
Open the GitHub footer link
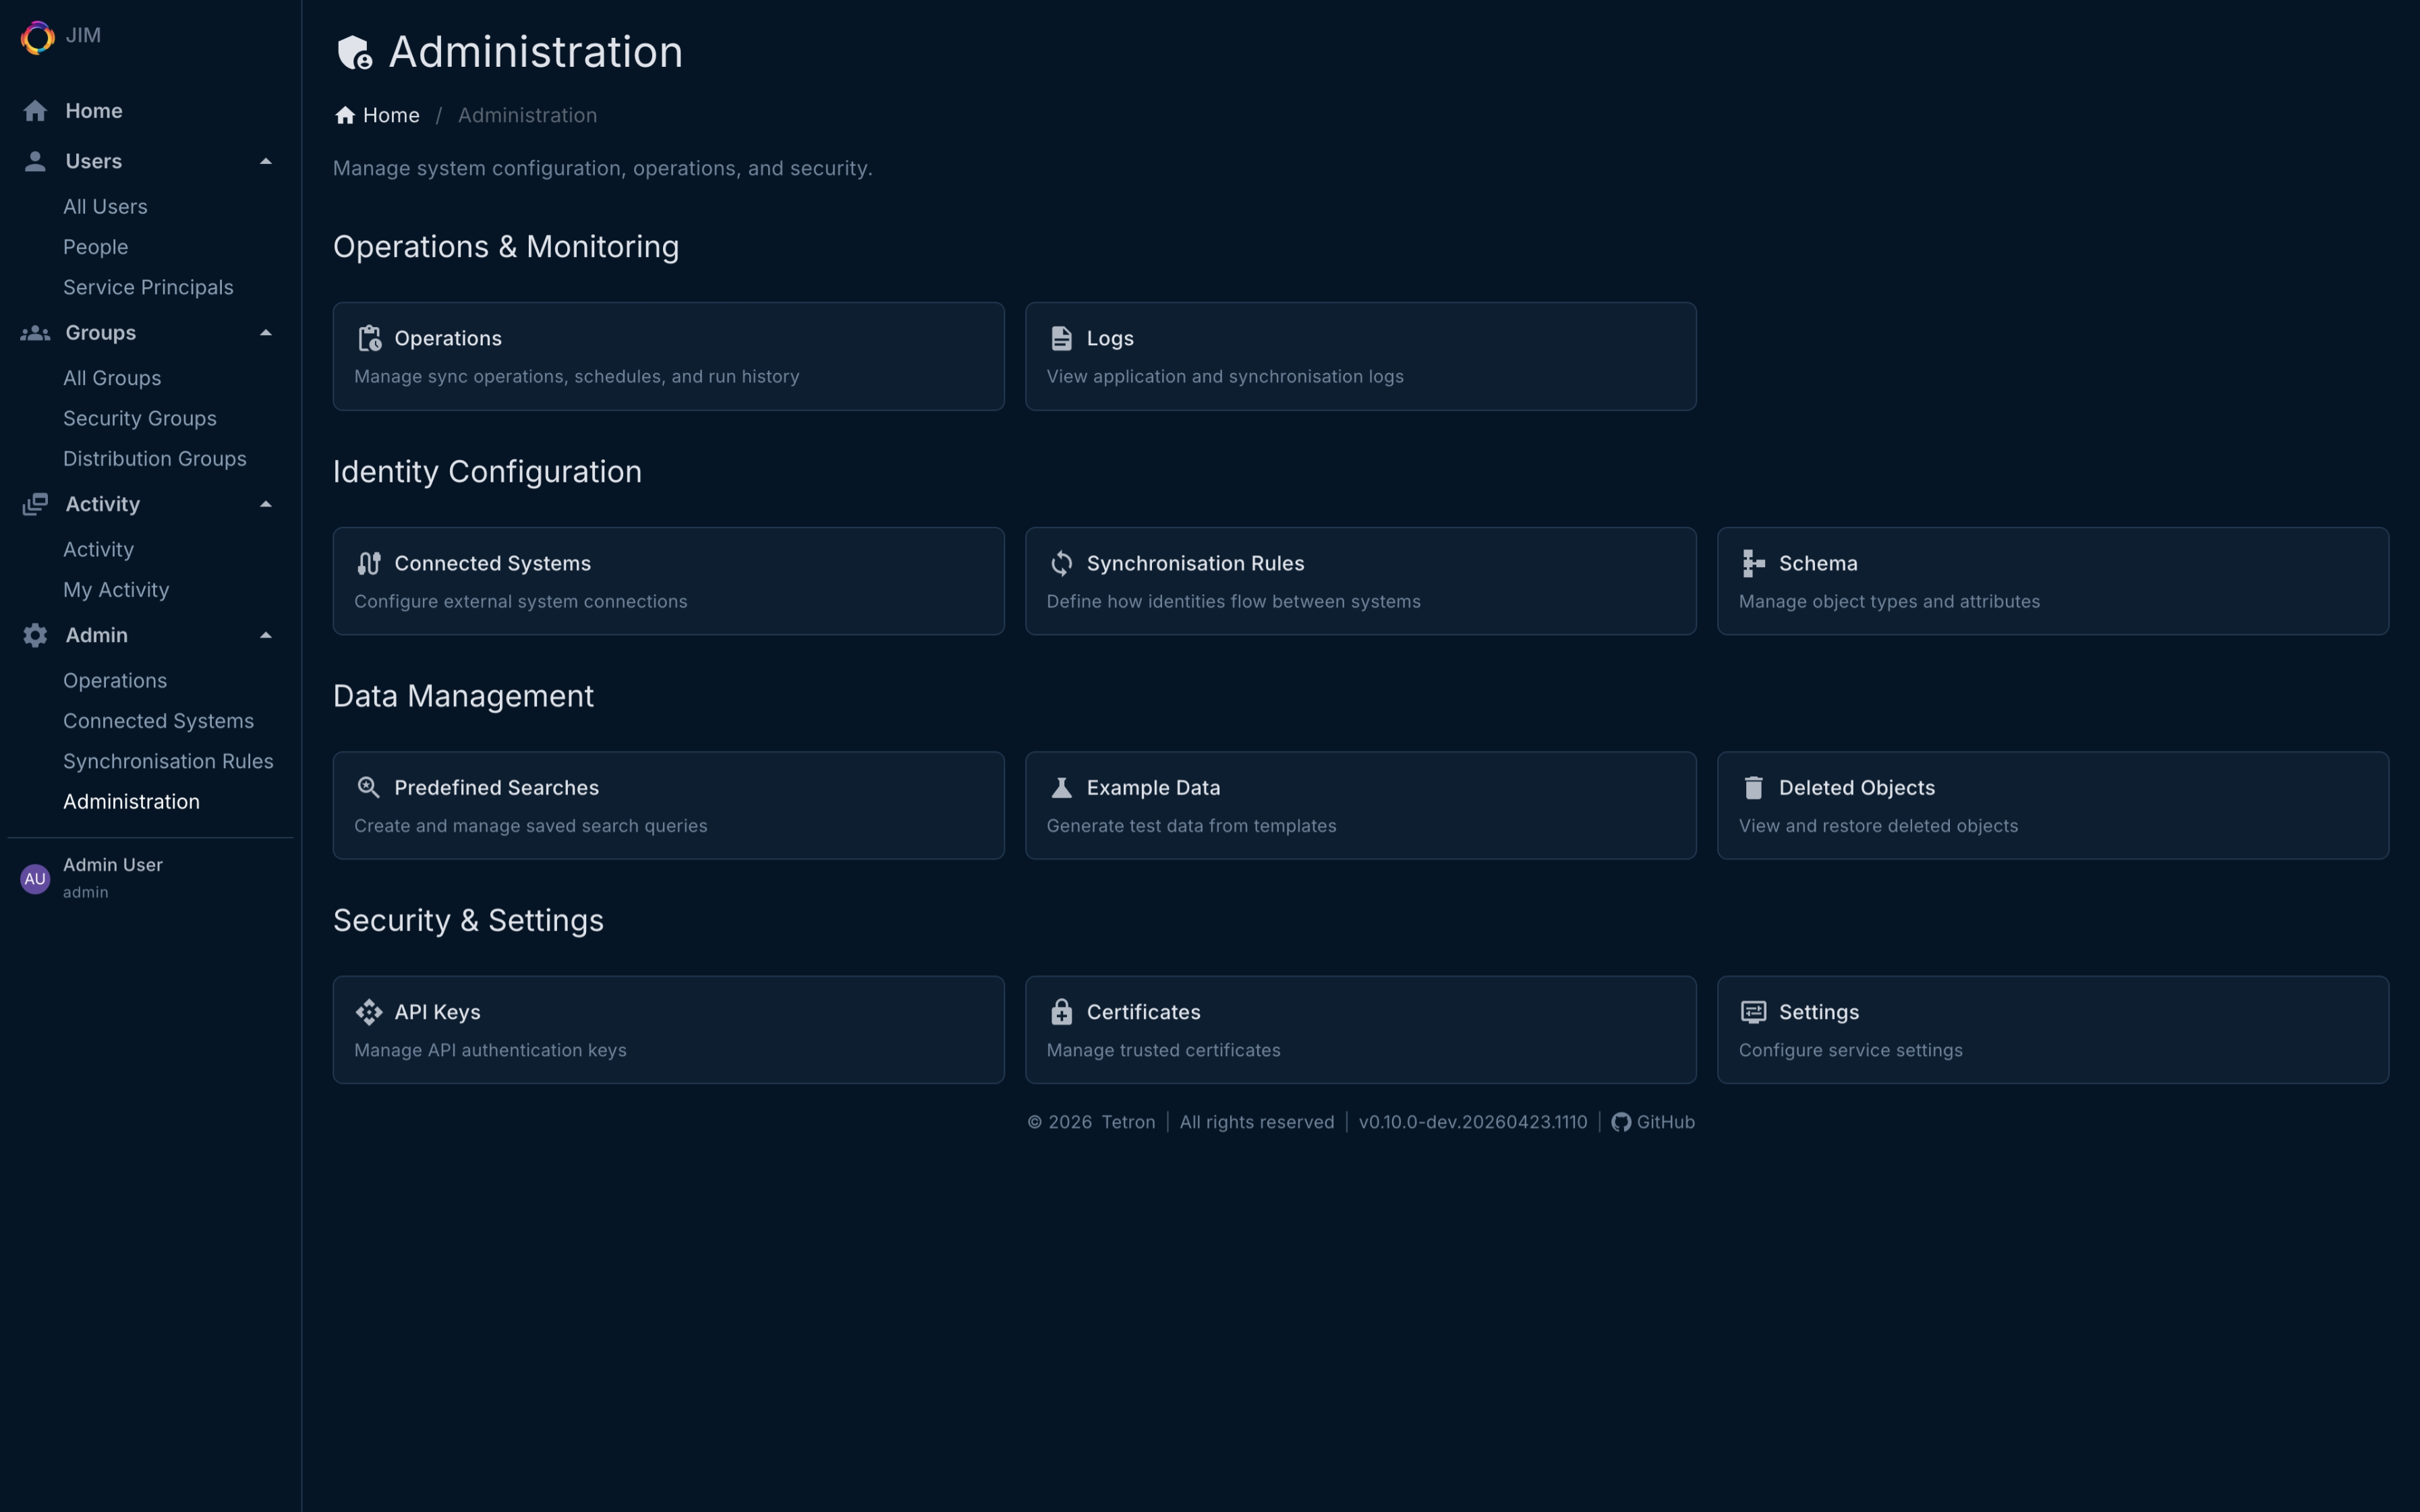point(1654,1122)
